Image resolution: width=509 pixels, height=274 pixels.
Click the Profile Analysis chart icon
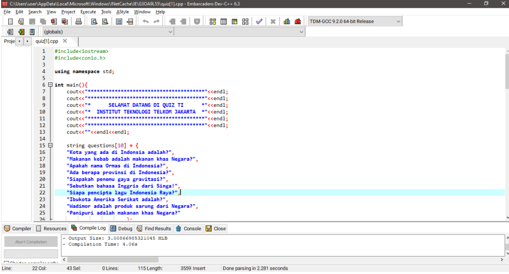pos(286,21)
